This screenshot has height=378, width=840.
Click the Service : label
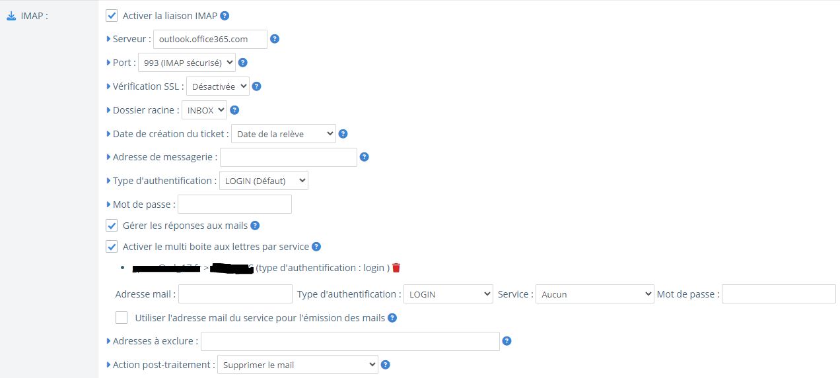(x=515, y=294)
